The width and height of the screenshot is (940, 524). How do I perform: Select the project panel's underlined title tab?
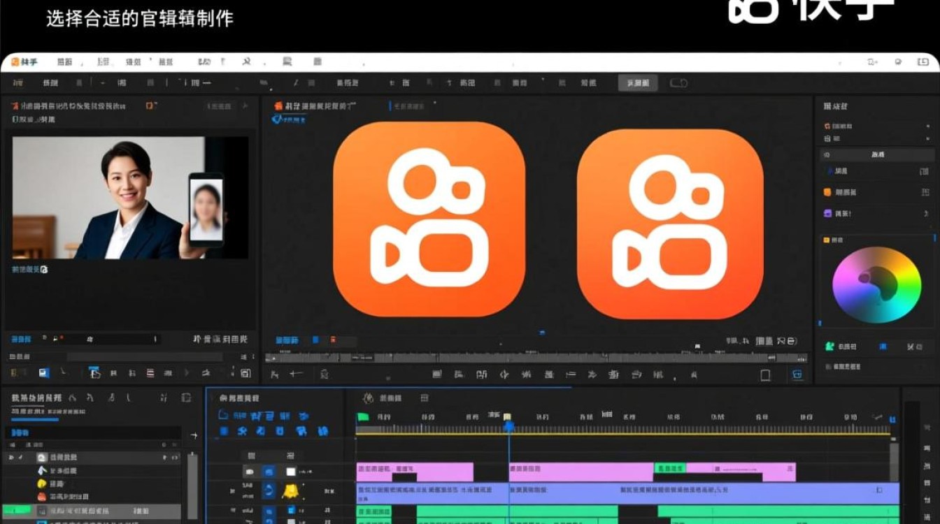[x=36, y=398]
